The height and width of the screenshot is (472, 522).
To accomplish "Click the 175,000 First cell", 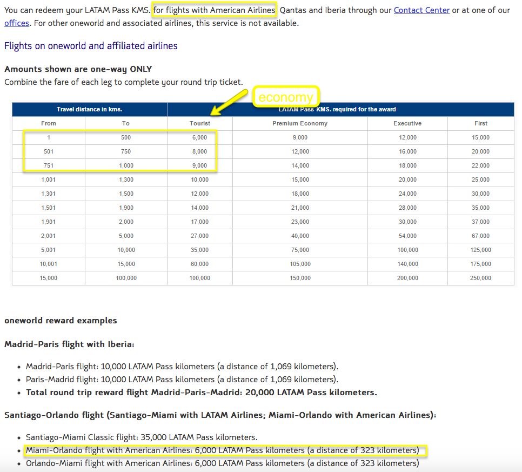I will [x=481, y=264].
